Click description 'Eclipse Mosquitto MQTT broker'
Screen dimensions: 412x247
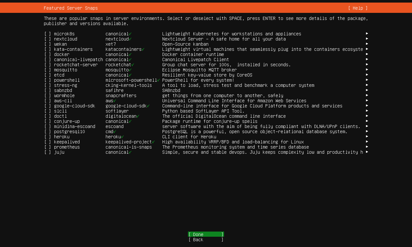pyautogui.click(x=200, y=70)
